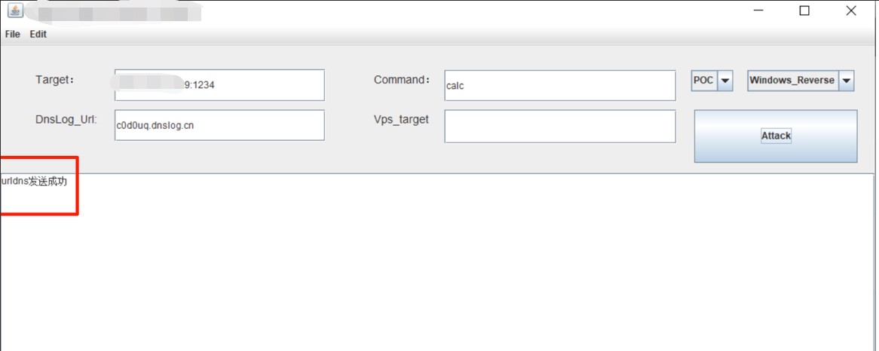Minimize the application window
The width and height of the screenshot is (879, 351).
[758, 11]
